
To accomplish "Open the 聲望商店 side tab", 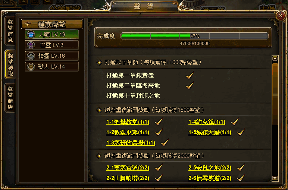I will (10, 98).
